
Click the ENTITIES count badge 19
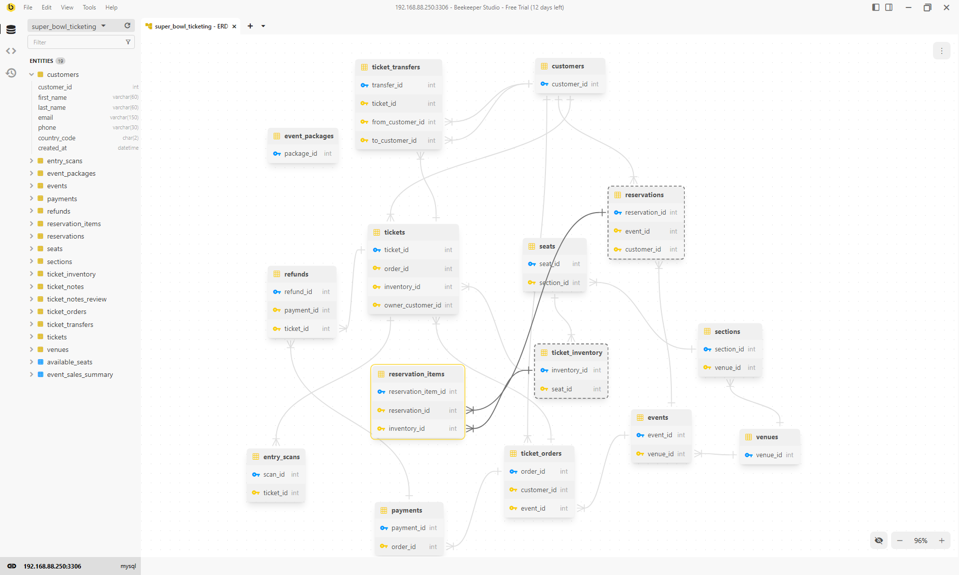tap(60, 61)
